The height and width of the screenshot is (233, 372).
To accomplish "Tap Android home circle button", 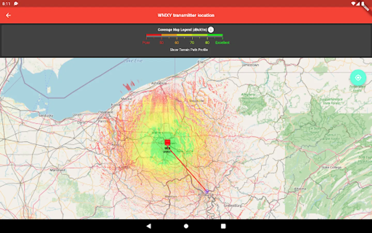I will pyautogui.click(x=186, y=226).
